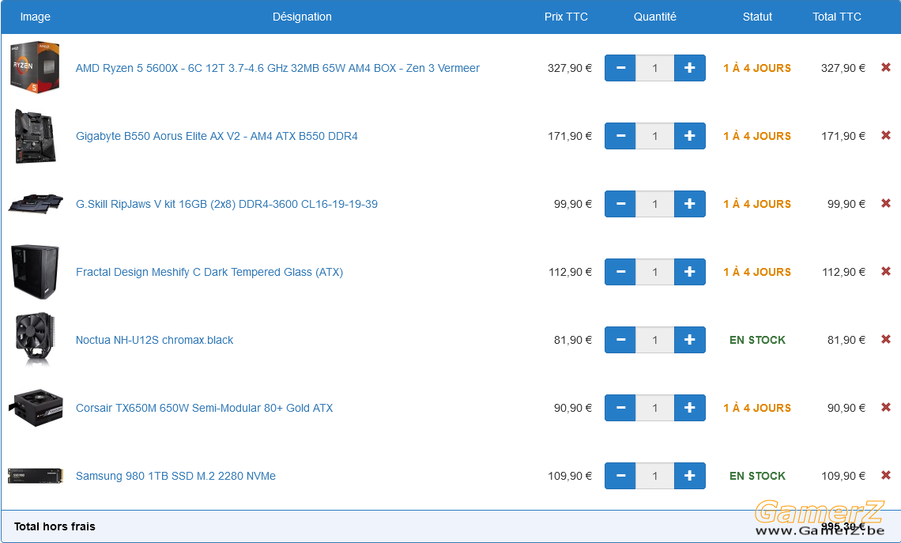Click the Total hors frais label

coord(55,526)
